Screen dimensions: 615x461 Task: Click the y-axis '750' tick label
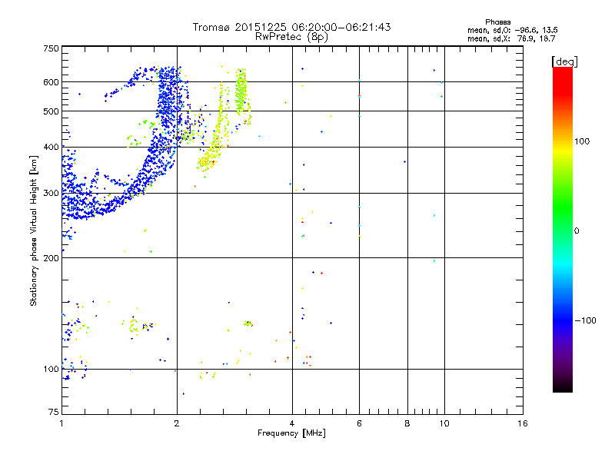51,48
